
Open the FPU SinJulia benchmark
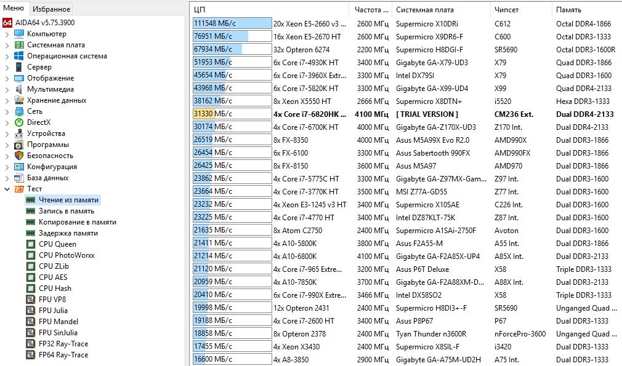[58, 333]
